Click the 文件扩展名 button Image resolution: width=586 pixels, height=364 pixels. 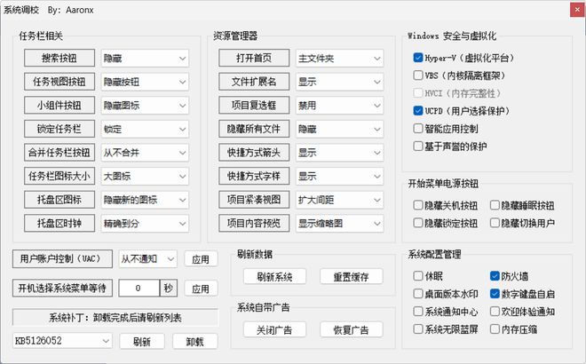(254, 82)
